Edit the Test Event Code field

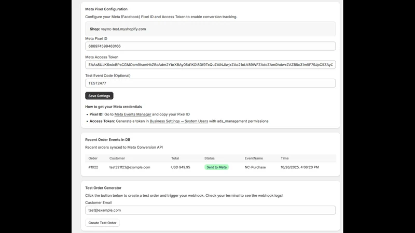211,83
